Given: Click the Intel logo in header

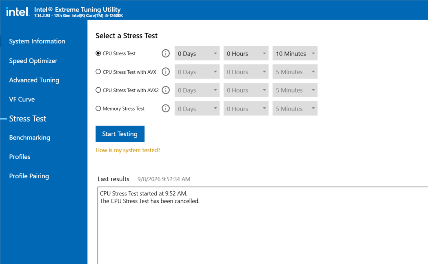Looking at the screenshot, I should point(18,12).
